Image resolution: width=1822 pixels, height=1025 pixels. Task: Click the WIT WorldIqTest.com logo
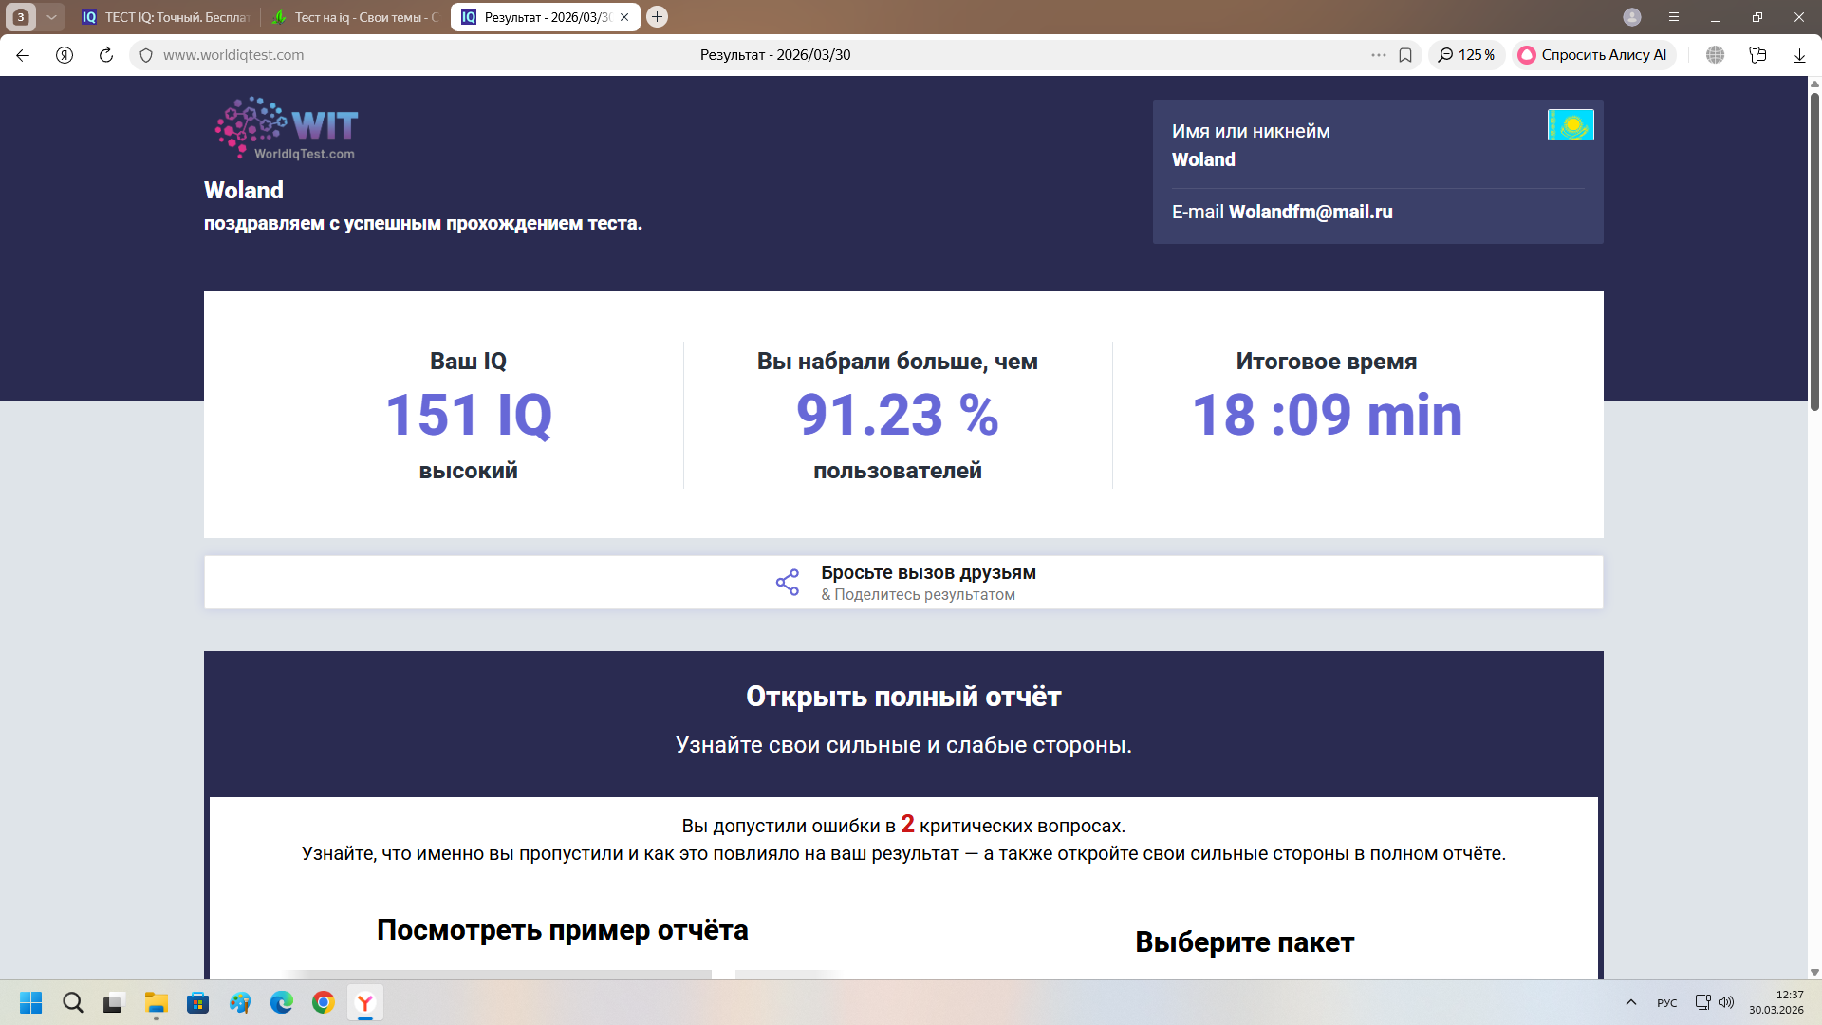(x=287, y=128)
